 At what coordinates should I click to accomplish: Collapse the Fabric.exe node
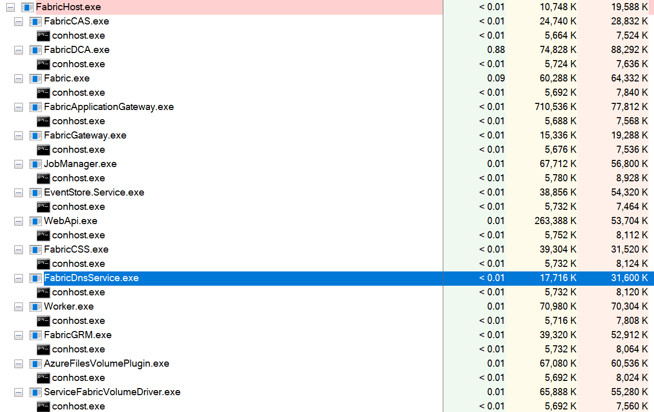18,78
